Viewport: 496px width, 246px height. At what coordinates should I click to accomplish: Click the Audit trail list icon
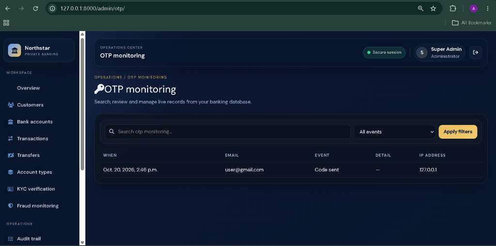[11, 239]
